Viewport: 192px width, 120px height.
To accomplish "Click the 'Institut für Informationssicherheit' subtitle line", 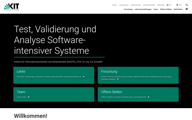I will pos(58,62).
